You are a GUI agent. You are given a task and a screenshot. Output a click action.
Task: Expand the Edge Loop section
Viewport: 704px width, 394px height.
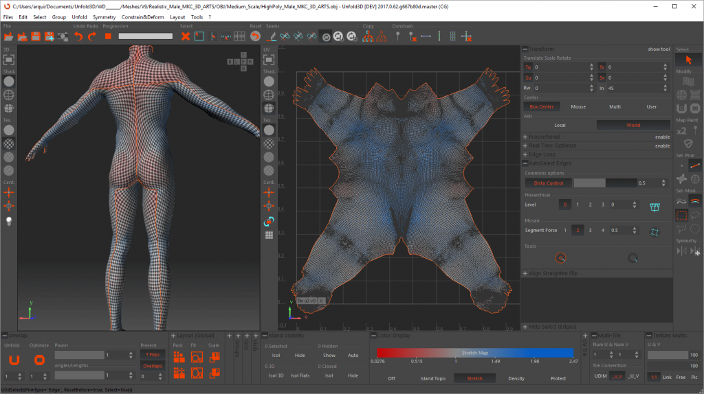click(x=525, y=154)
